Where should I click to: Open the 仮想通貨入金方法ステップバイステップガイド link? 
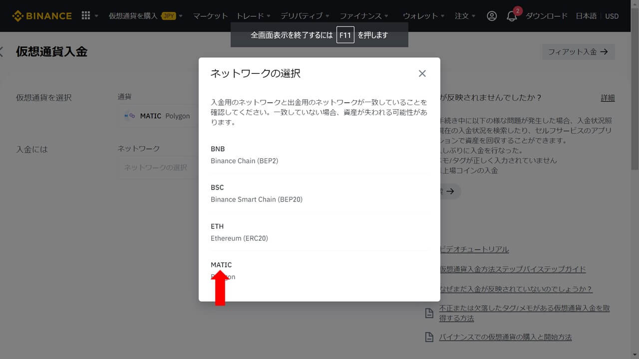click(513, 269)
